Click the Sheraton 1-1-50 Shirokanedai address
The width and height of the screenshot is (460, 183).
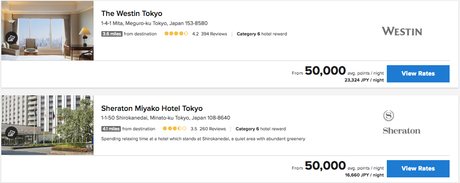pos(165,118)
